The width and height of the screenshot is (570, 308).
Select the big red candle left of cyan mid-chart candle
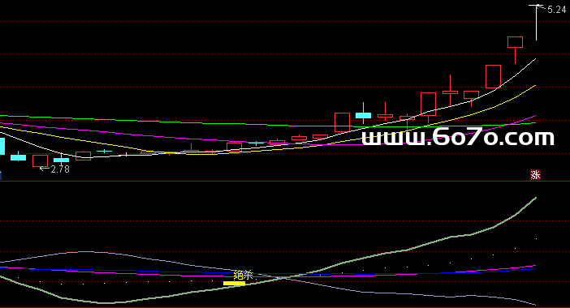pos(342,122)
